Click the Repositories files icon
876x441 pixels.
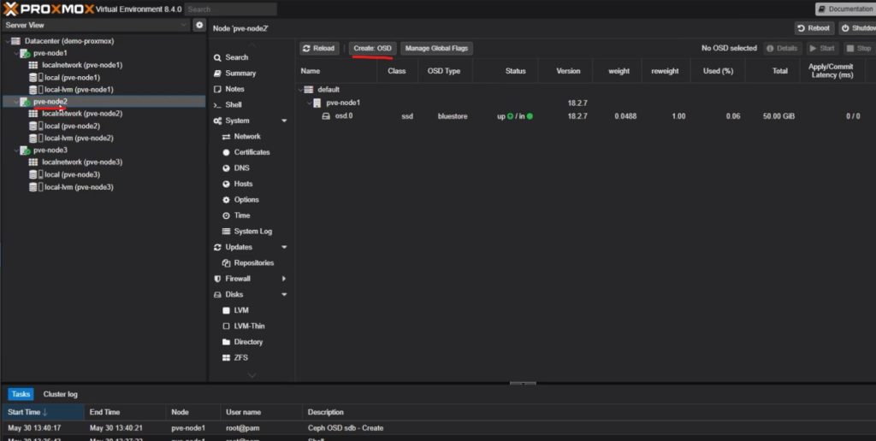[x=226, y=263]
